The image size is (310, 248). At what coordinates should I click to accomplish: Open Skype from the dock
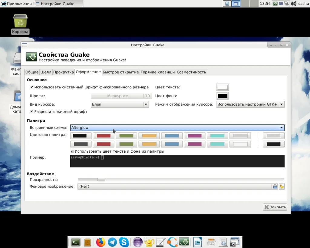point(124,242)
